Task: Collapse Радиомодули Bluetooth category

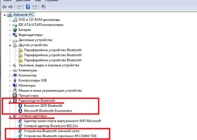Action: (x=10, y=101)
